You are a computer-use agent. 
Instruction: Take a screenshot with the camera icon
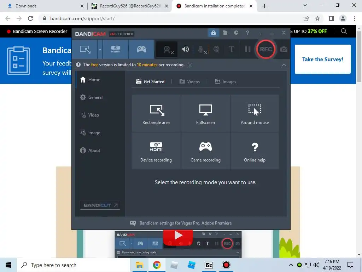click(x=284, y=49)
